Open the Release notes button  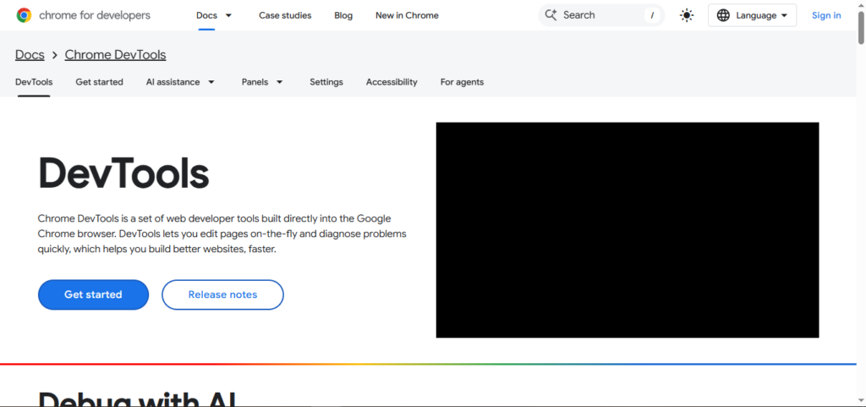222,294
